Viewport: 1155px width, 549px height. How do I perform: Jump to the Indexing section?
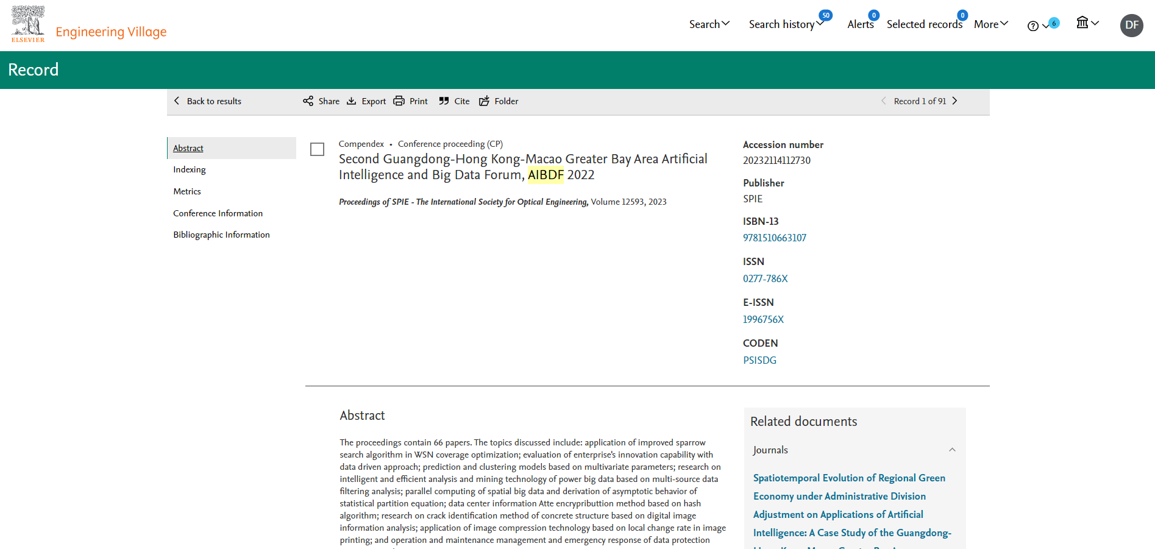[190, 169]
